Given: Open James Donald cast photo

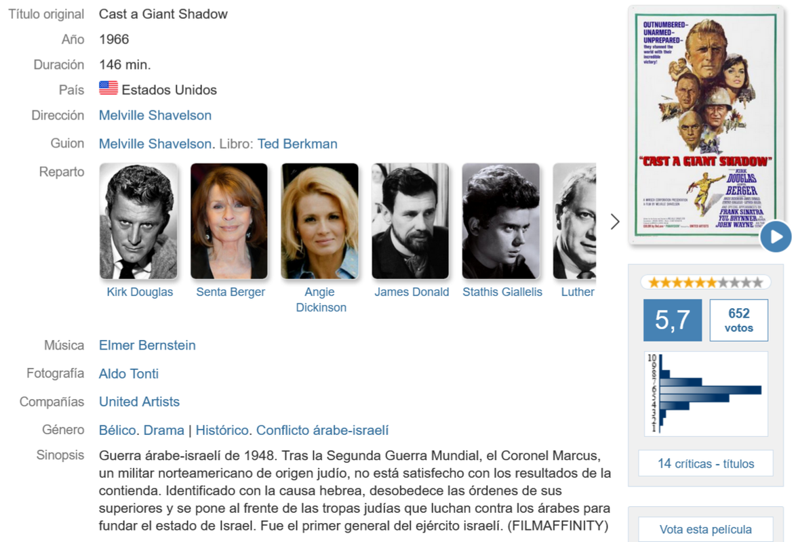Looking at the screenshot, I should [410, 222].
